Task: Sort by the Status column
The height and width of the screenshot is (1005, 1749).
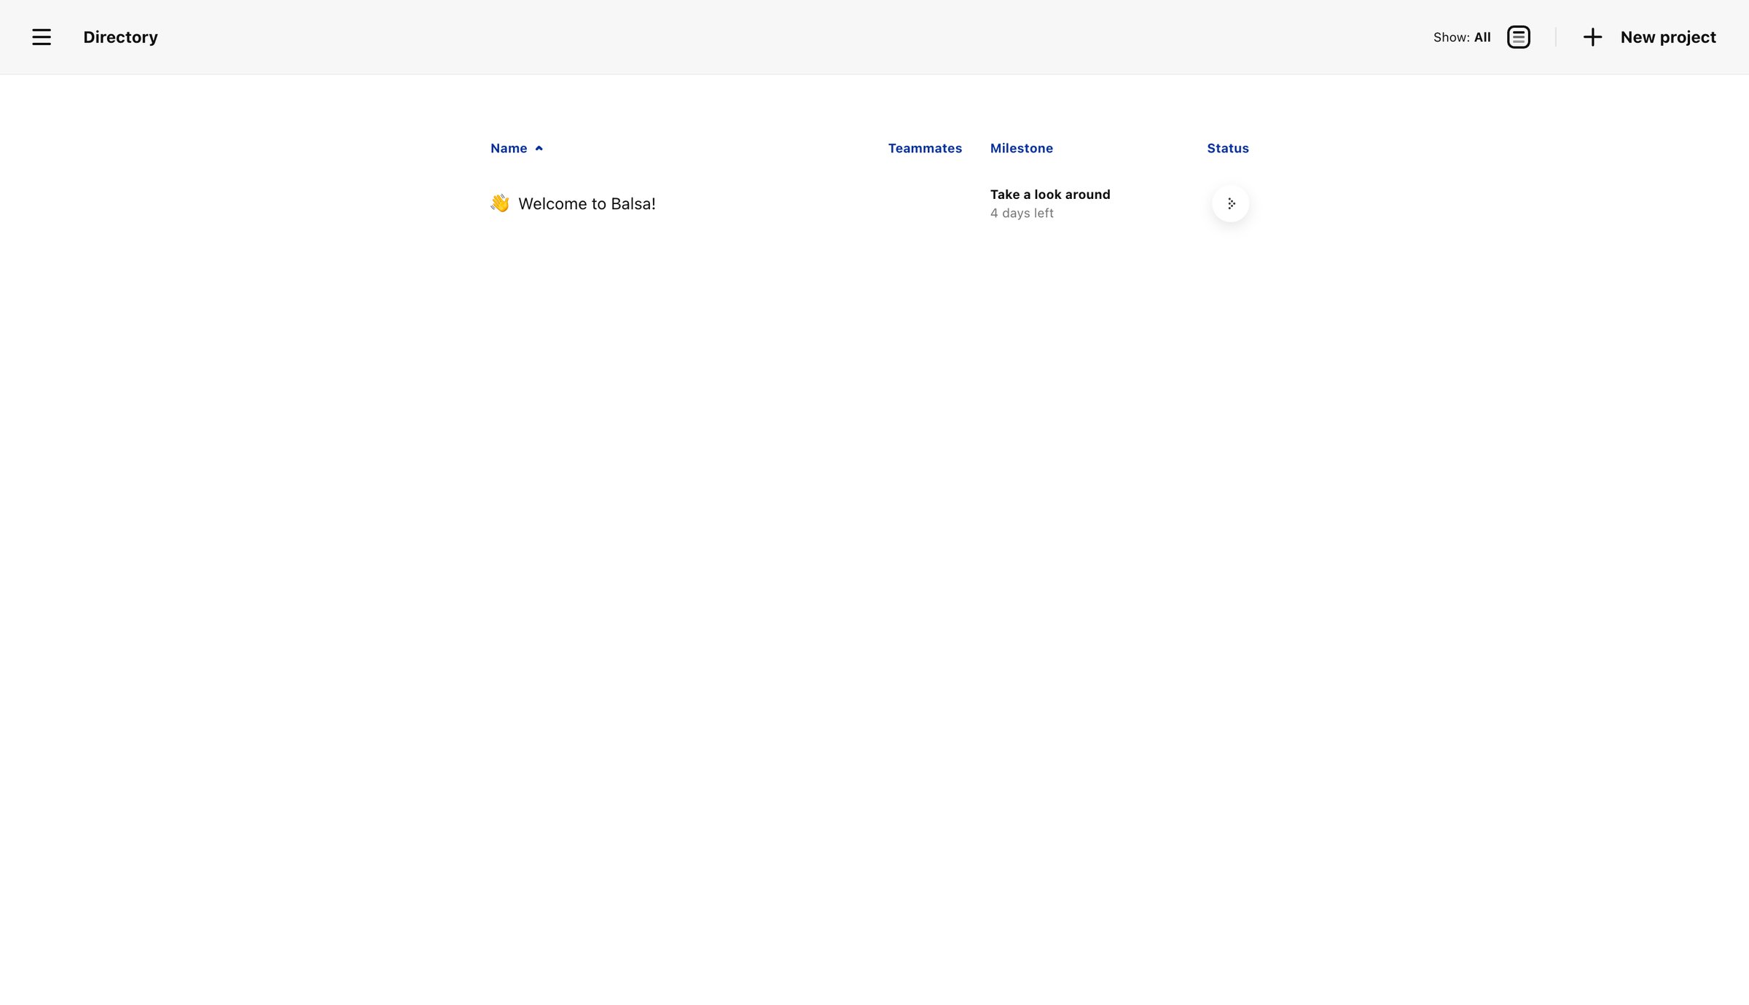Action: point(1227,148)
